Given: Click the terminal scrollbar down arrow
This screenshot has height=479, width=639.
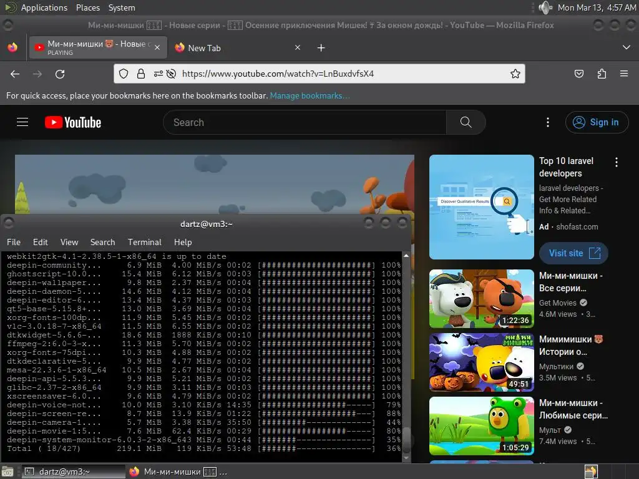Looking at the screenshot, I should [x=406, y=458].
